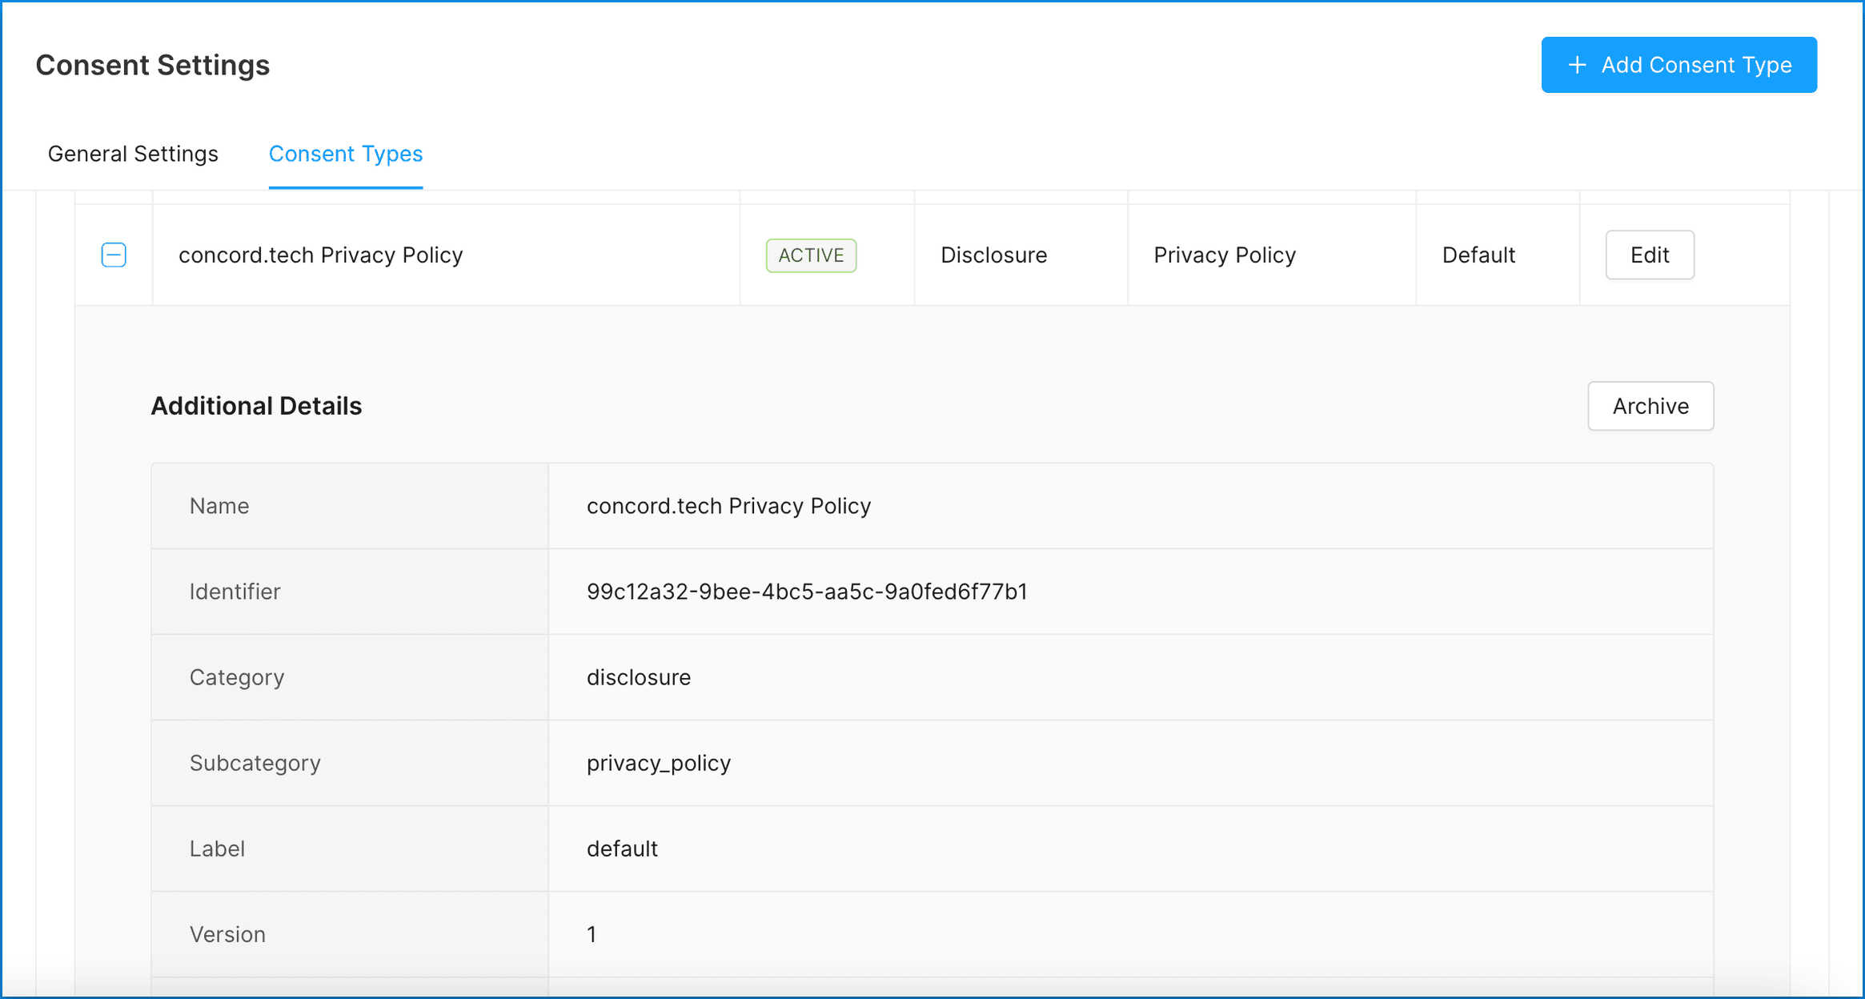This screenshot has height=999, width=1865.
Task: Click the Name value in Additional Details
Action: (728, 506)
